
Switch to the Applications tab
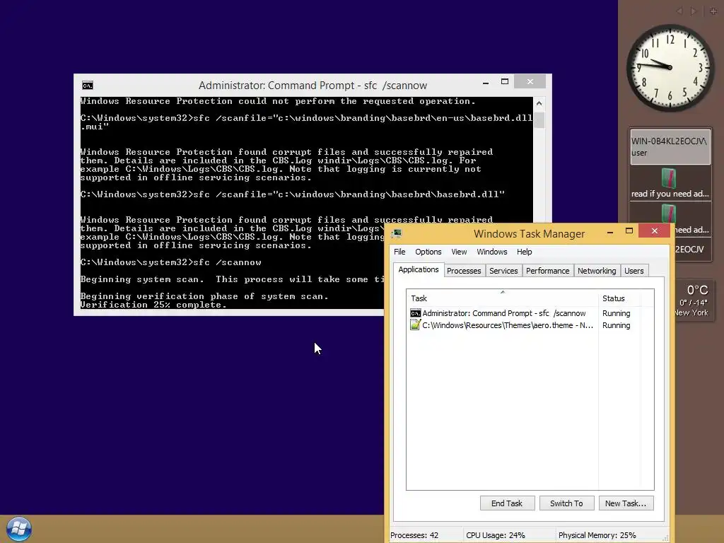coord(419,269)
